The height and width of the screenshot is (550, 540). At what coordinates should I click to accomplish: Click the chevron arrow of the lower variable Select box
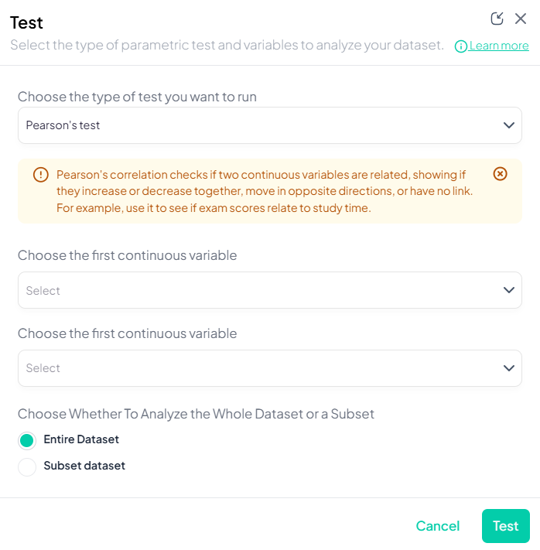click(x=508, y=368)
